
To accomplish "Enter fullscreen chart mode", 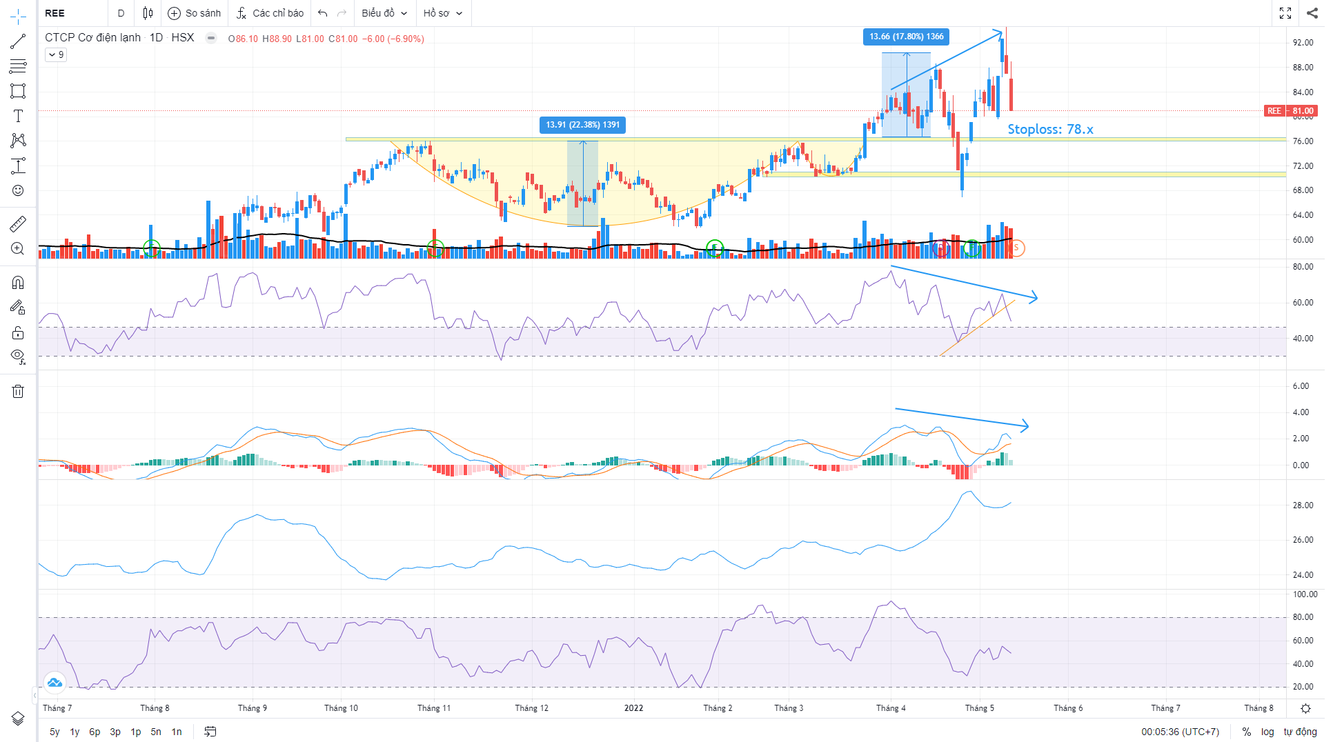I will tap(1285, 13).
